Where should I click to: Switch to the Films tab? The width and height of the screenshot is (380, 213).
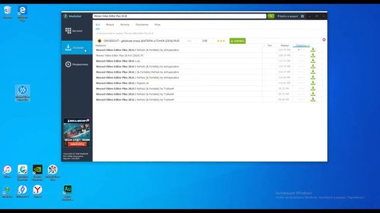(125, 25)
